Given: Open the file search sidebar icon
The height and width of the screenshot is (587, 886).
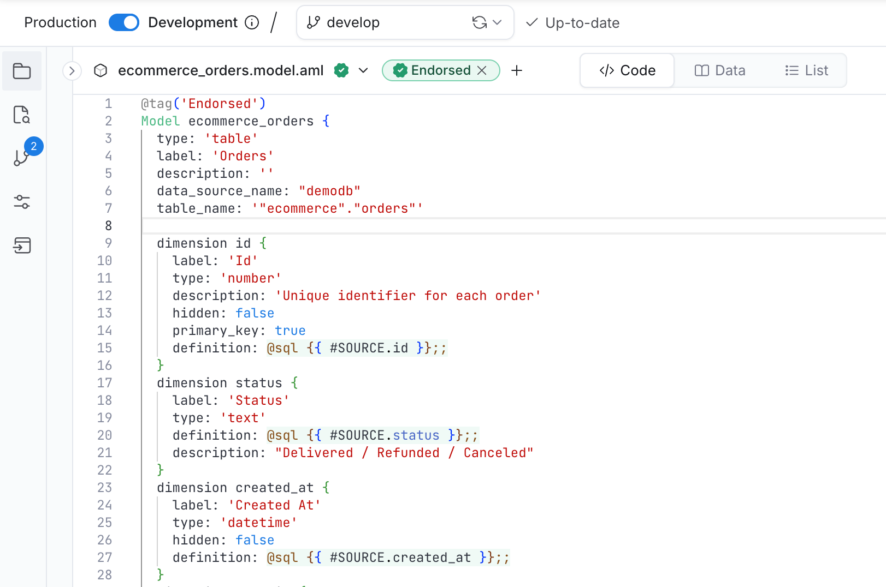Looking at the screenshot, I should (22, 115).
